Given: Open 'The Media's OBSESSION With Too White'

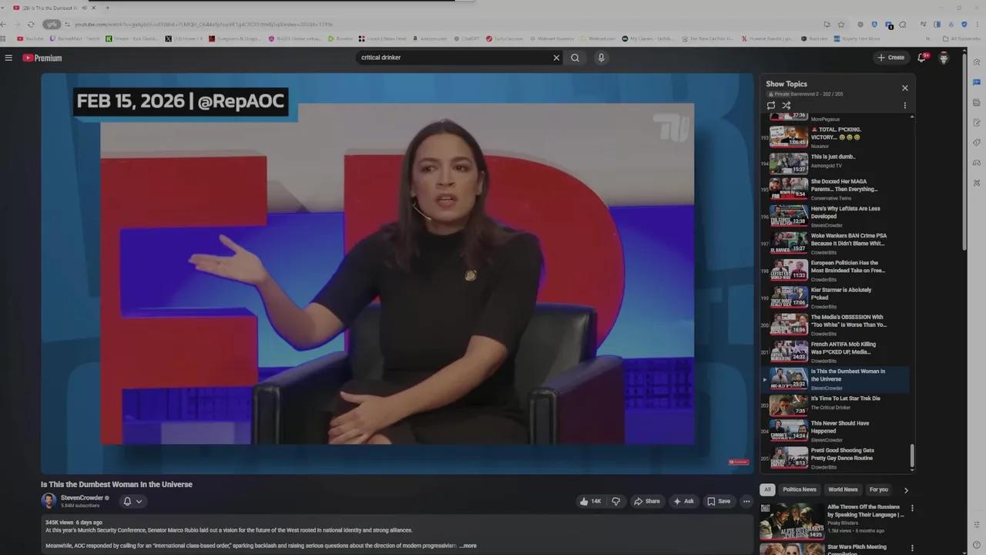Looking at the screenshot, I should tap(836, 325).
